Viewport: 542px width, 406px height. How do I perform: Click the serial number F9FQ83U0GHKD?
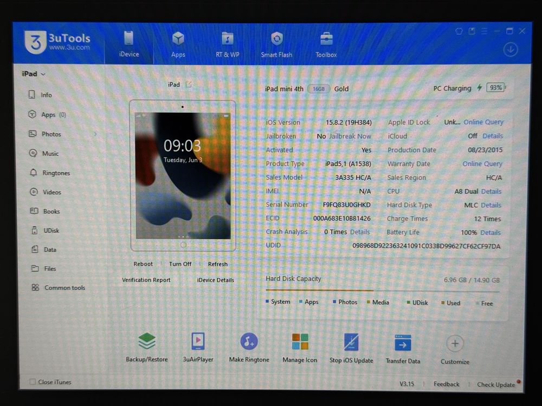click(x=347, y=205)
